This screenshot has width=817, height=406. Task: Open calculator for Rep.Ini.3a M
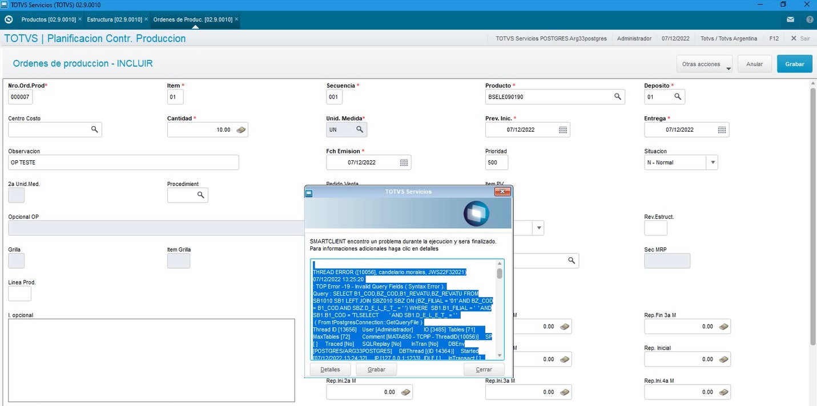coord(565,392)
